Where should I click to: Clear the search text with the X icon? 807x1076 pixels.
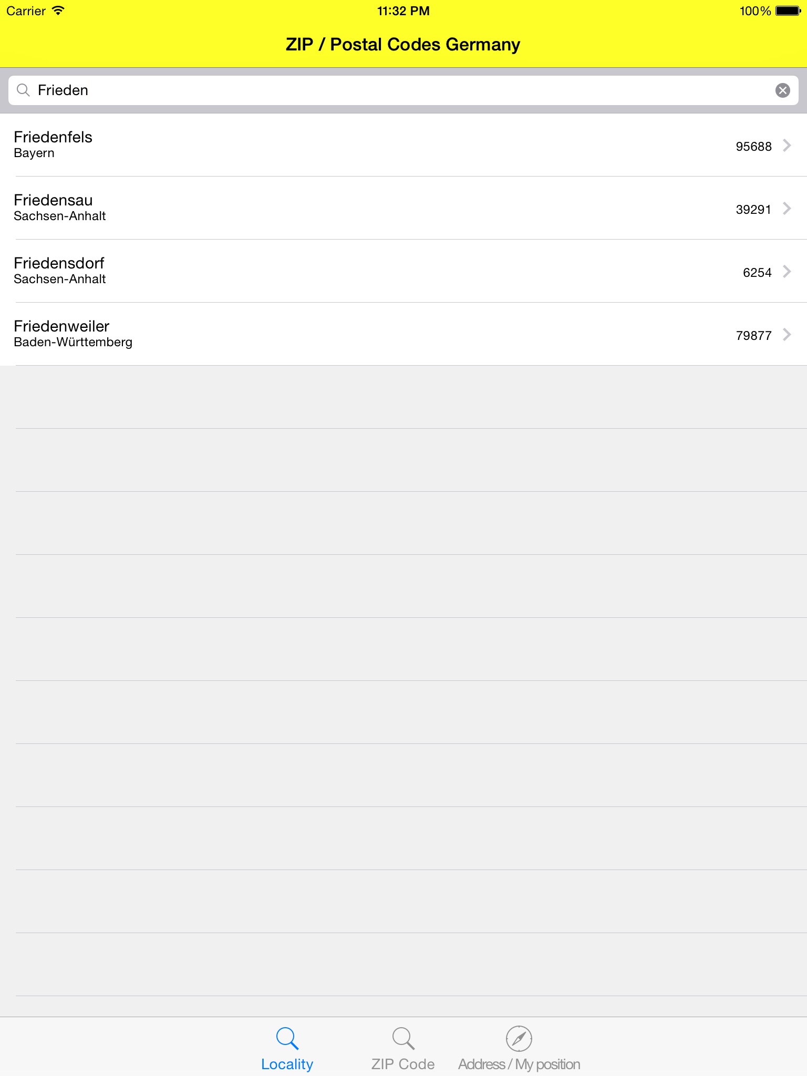782,90
